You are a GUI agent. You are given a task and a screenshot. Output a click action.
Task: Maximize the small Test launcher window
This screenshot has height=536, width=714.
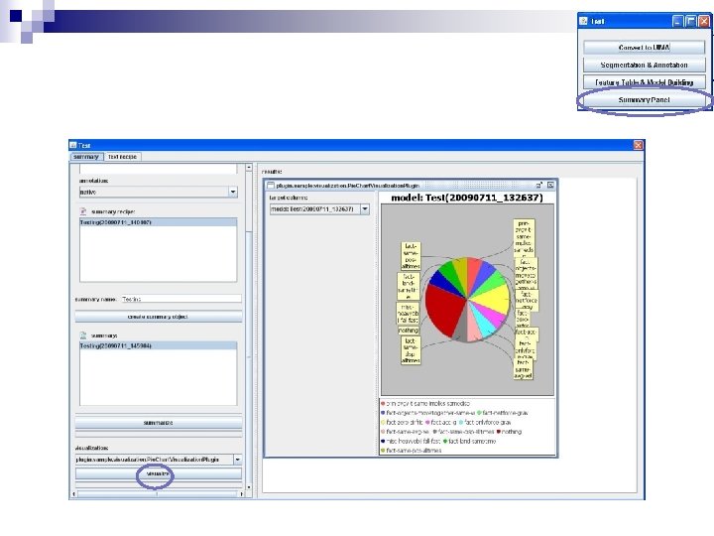(x=691, y=21)
